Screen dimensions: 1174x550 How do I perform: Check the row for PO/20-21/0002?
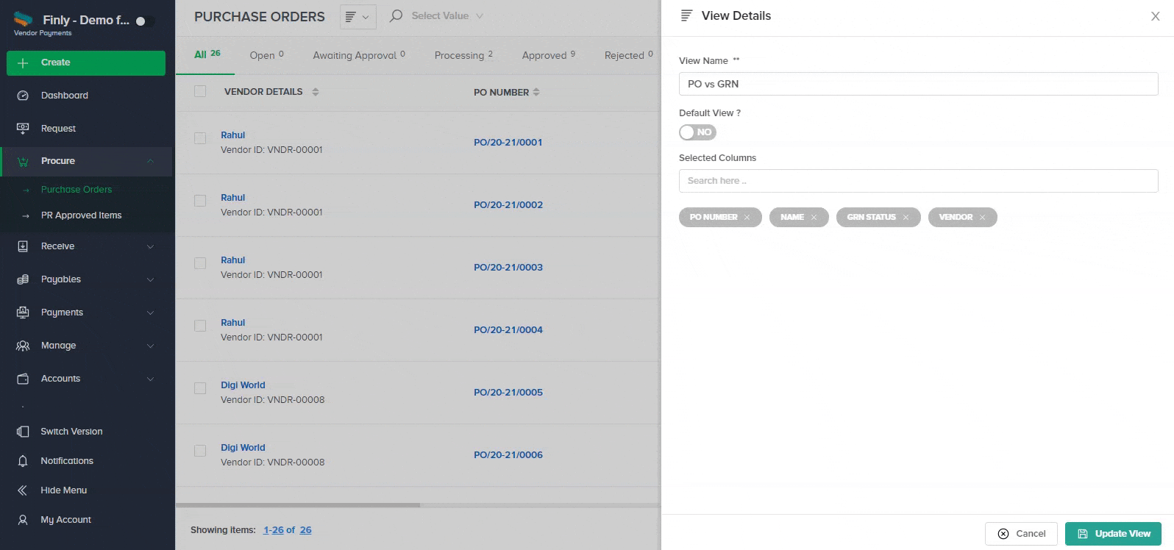click(200, 200)
